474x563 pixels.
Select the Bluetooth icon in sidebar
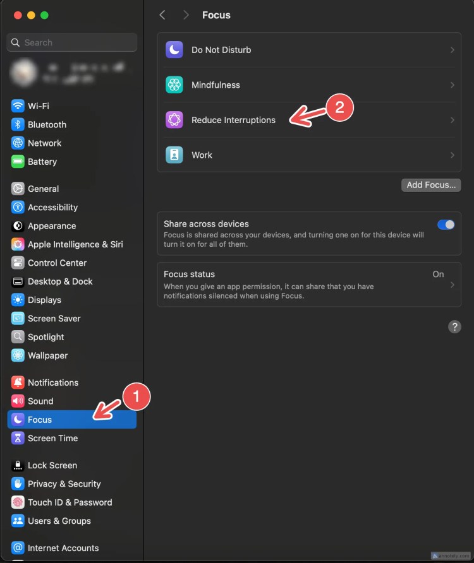click(x=18, y=124)
